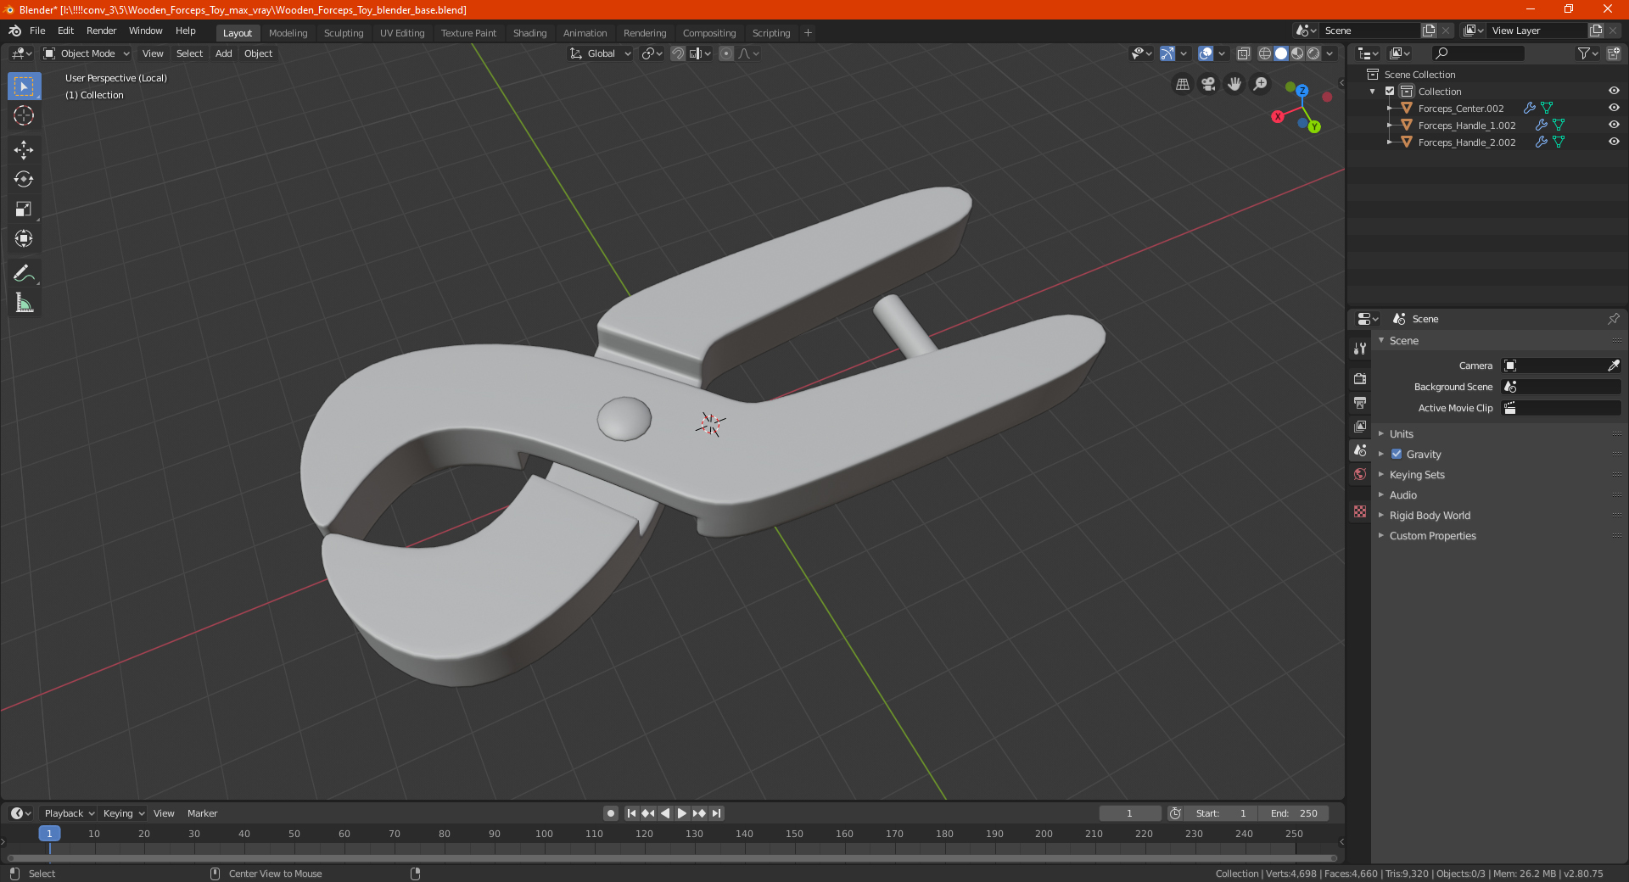Select the Select Box tool
Screen dimensions: 1629x882
(24, 87)
